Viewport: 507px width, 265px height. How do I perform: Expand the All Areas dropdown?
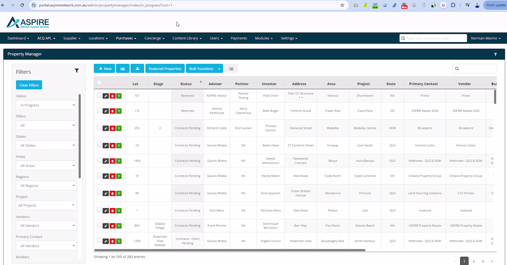[x=46, y=165]
